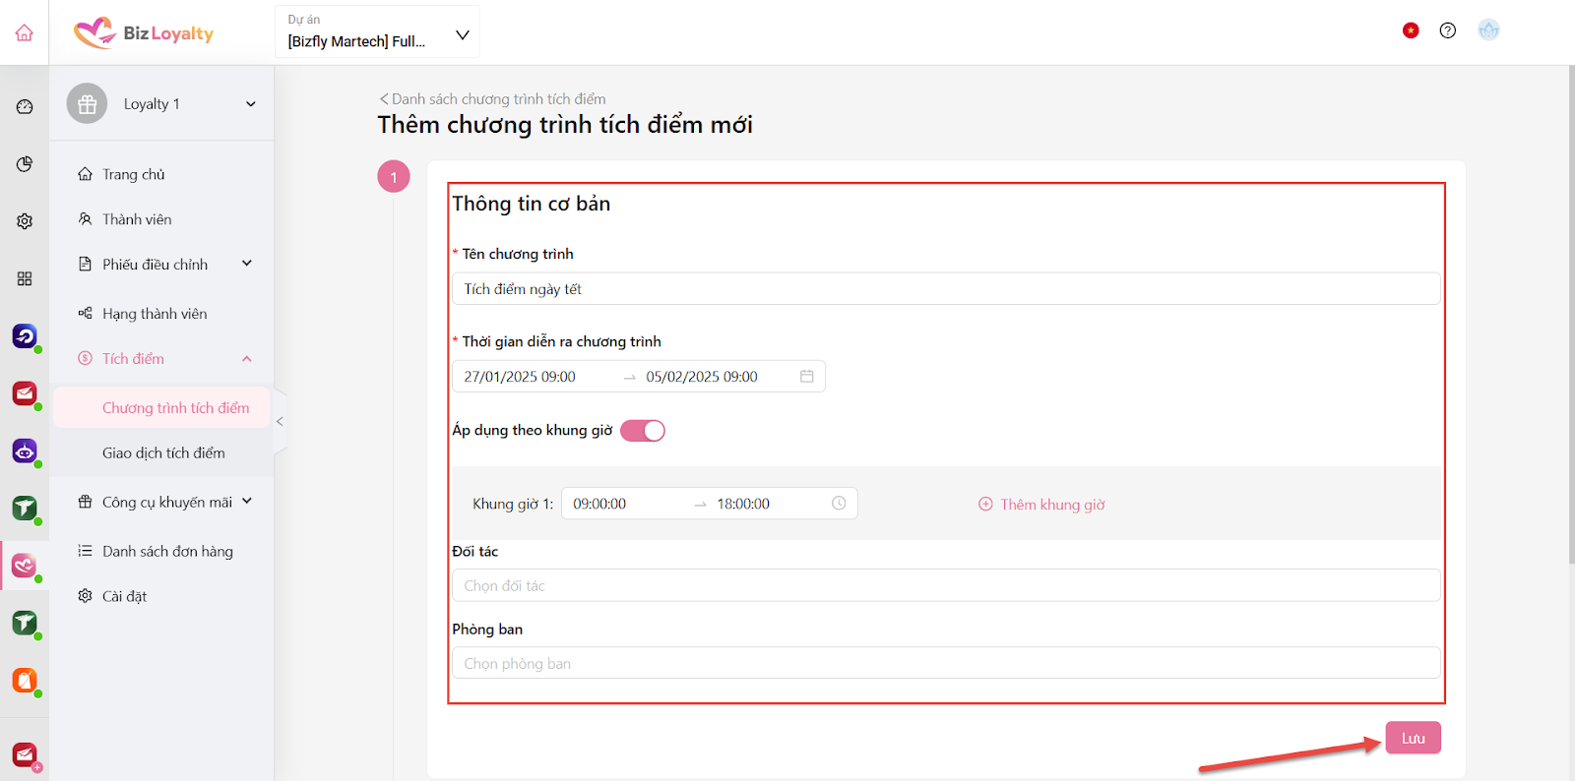Go back to Danh sách chương trình tích điểm
Viewport: 1575px width, 781px height.
492,98
